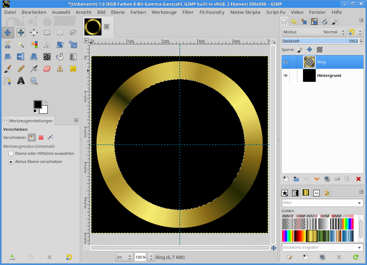Select the Scissors selection tool
The image size is (367, 265).
coord(8,45)
